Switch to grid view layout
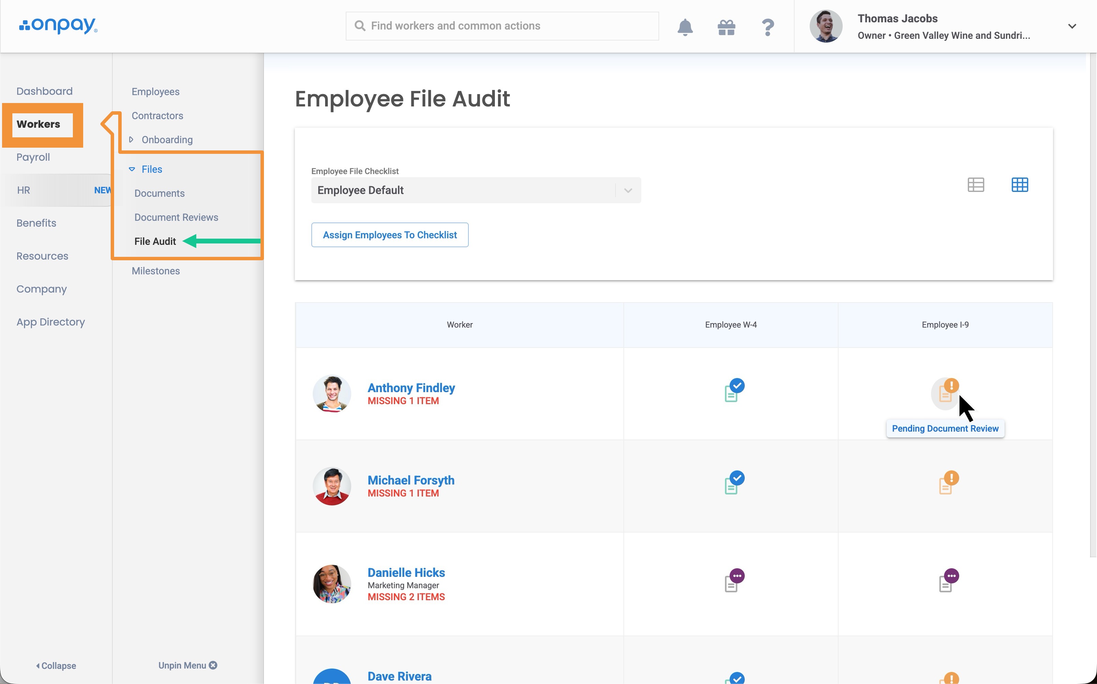The width and height of the screenshot is (1097, 684). (x=1020, y=185)
